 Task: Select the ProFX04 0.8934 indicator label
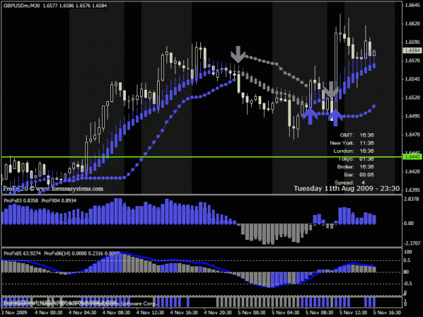pos(59,201)
